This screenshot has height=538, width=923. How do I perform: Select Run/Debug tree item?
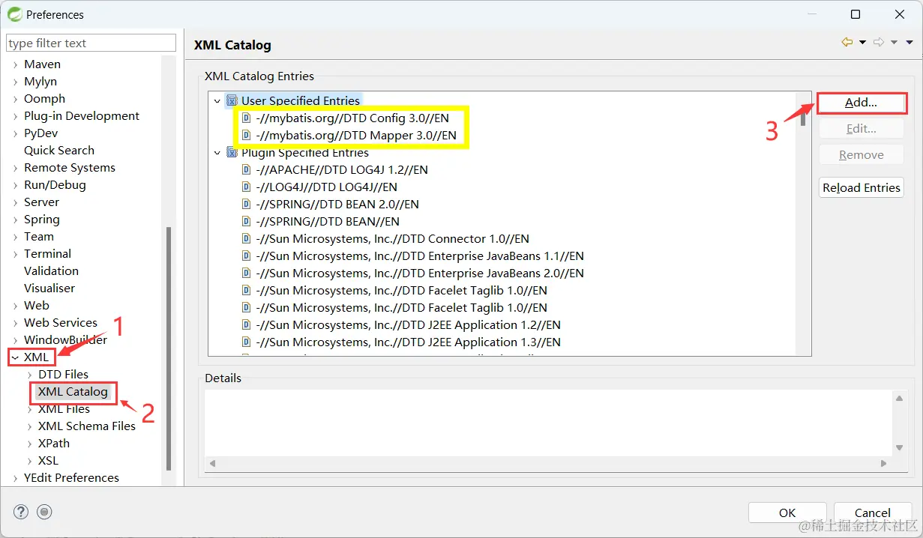(x=55, y=185)
